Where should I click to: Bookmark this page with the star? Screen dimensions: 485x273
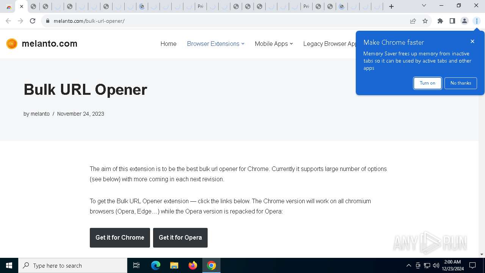tap(425, 21)
